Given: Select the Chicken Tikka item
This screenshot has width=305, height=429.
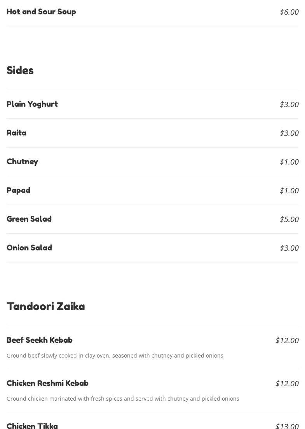Looking at the screenshot, I should coord(32,426).
